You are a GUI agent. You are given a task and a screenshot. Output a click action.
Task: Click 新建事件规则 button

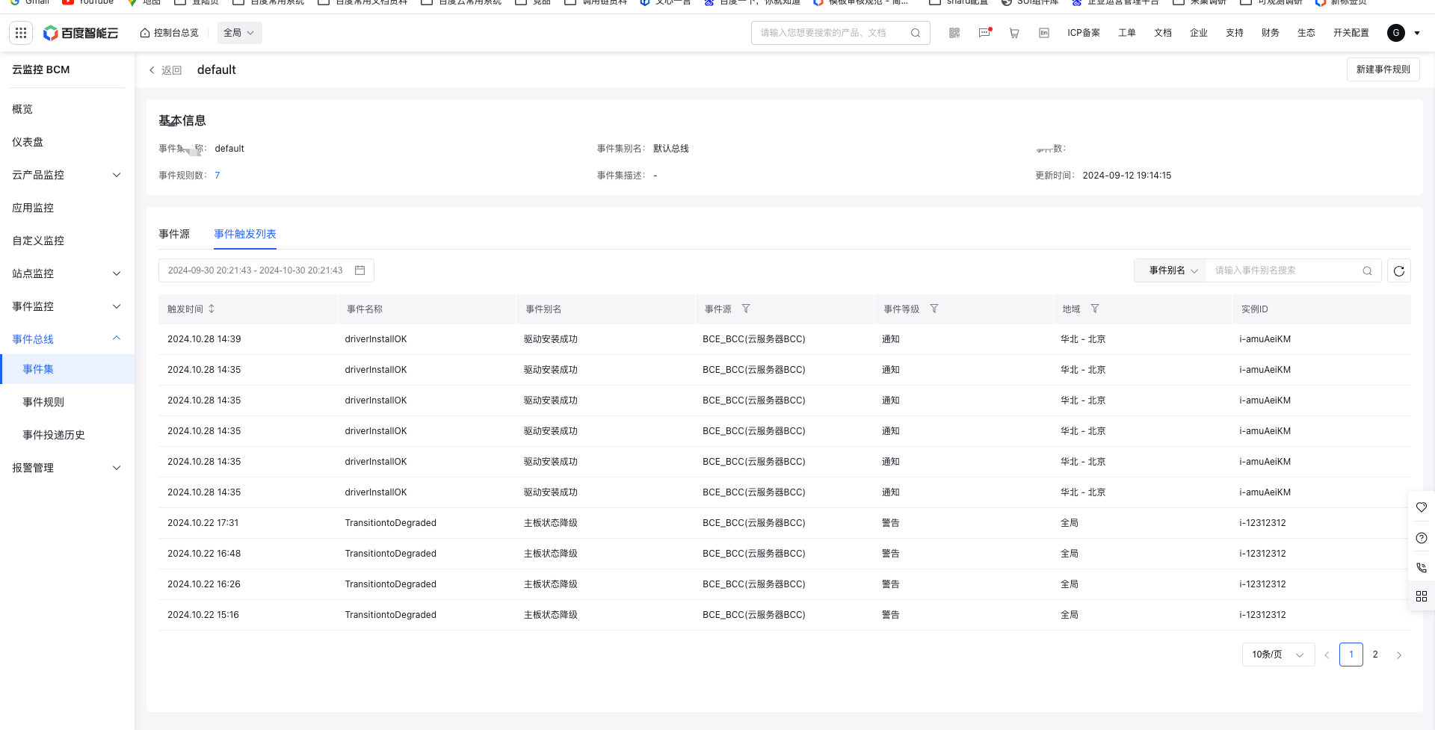[1383, 69]
